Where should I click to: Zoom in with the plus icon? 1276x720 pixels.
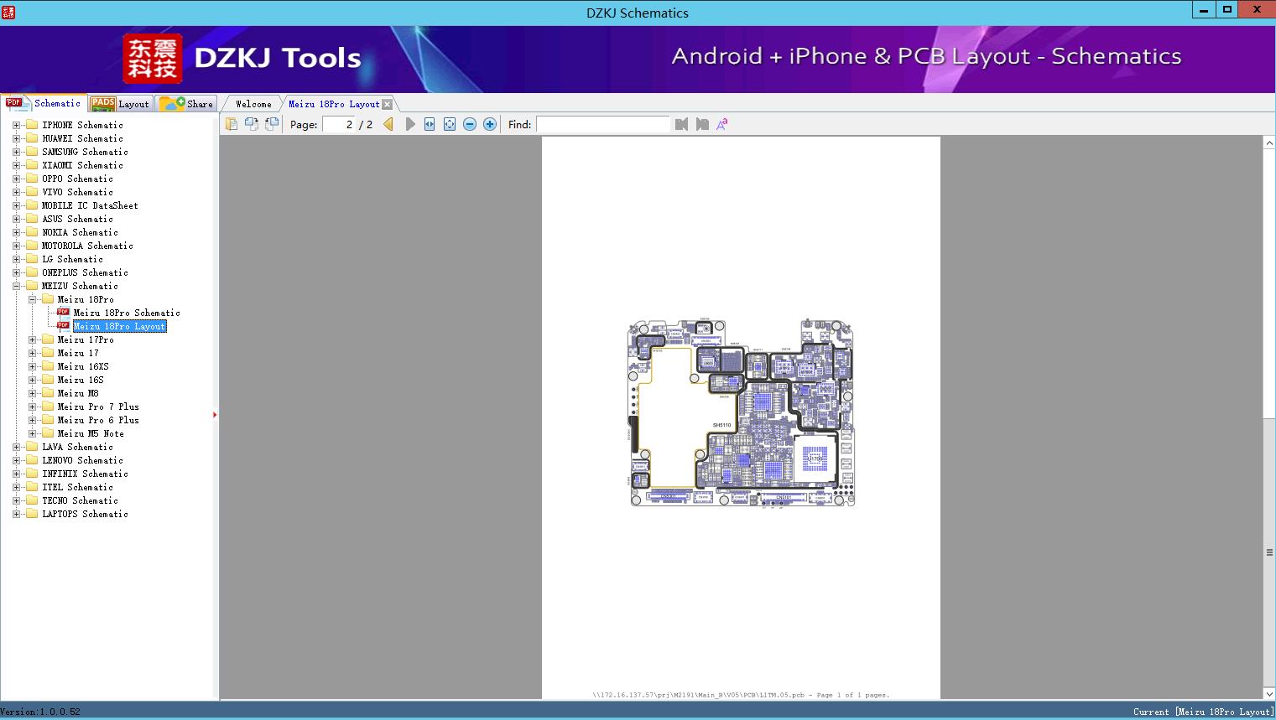click(490, 124)
